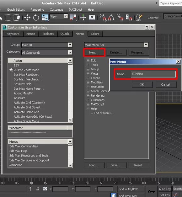
Task: Click Select and Manipulate icon
Action: tap(83, 17)
